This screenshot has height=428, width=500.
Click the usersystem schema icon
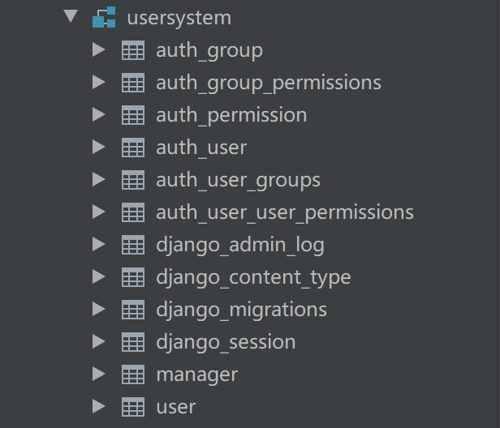pos(104,17)
